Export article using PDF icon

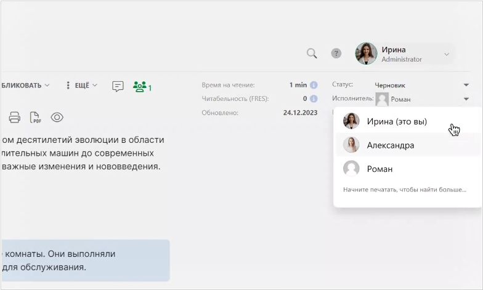coord(36,117)
